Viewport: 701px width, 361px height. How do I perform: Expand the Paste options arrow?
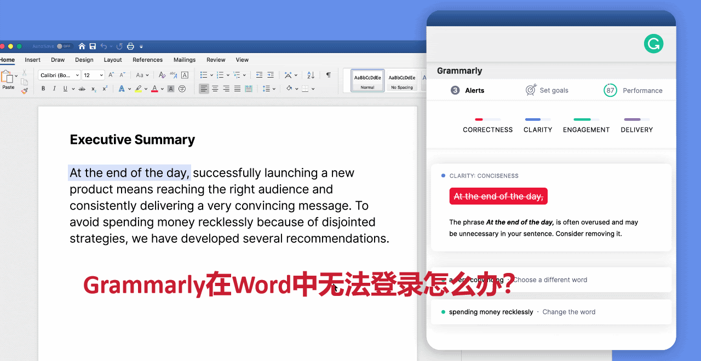click(x=16, y=76)
